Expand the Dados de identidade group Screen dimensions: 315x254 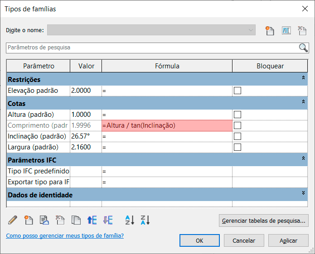pos(303,193)
